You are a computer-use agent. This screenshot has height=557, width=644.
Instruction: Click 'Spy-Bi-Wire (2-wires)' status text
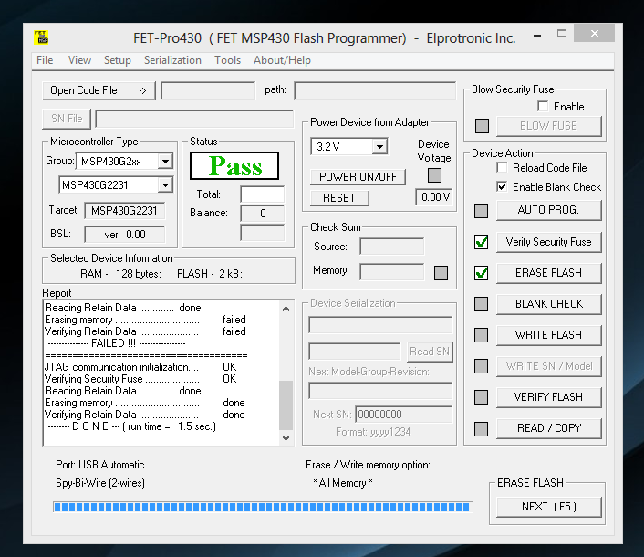click(x=100, y=483)
